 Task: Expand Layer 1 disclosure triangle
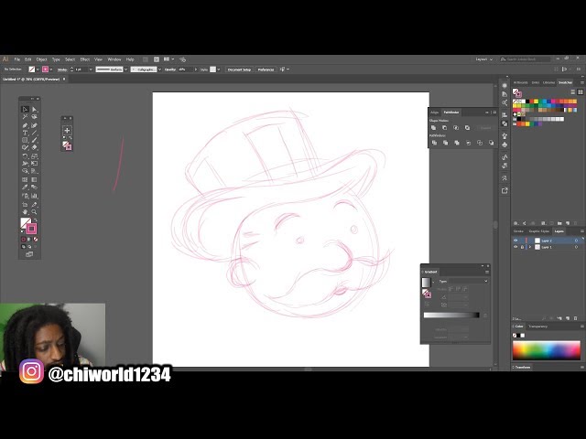(x=530, y=247)
